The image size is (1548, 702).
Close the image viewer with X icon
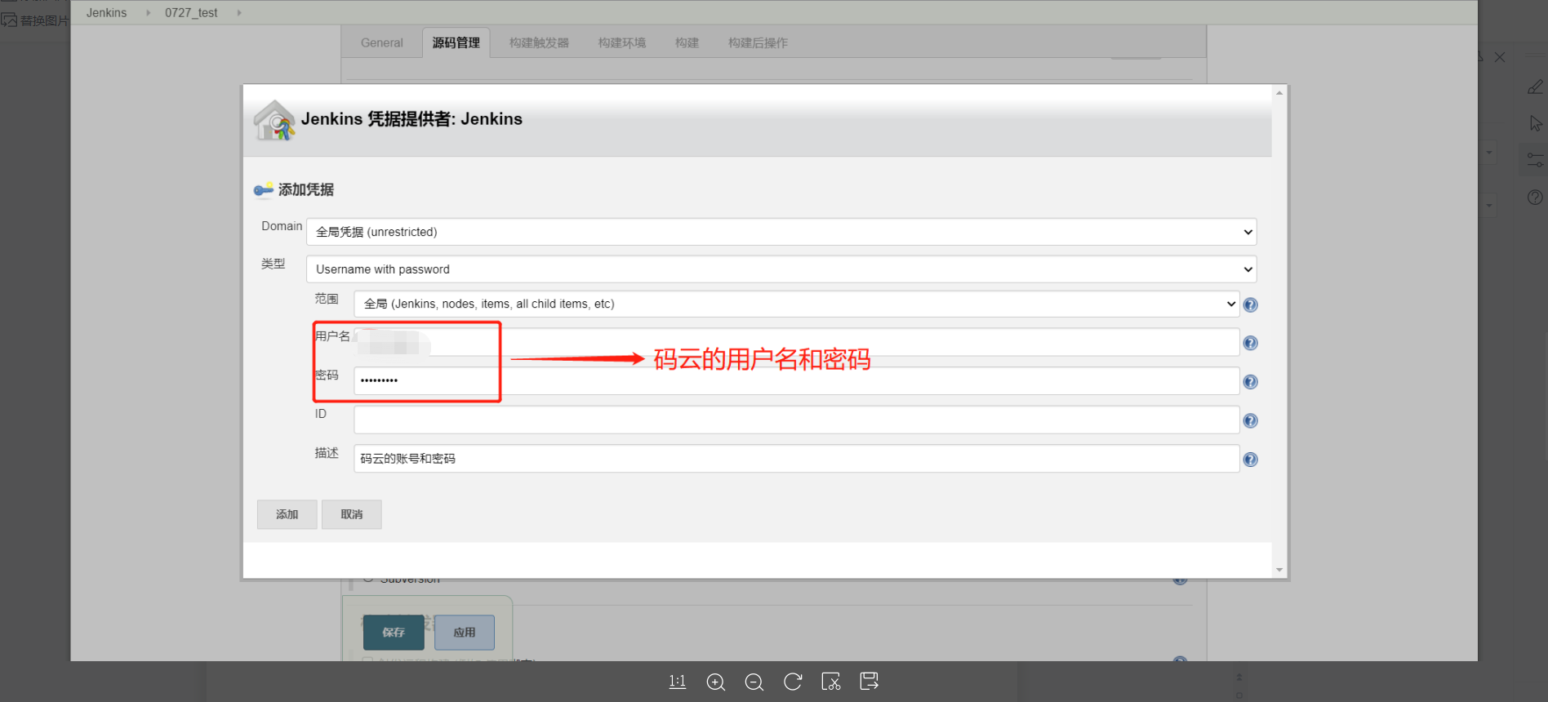[x=1500, y=57]
